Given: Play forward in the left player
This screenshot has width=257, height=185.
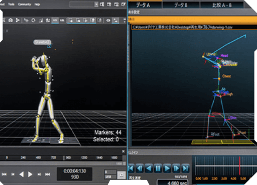Looking at the screenshot, I should (30, 174).
